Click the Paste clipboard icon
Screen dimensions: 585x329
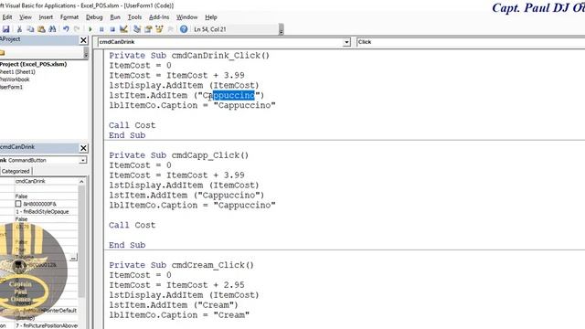click(41, 29)
